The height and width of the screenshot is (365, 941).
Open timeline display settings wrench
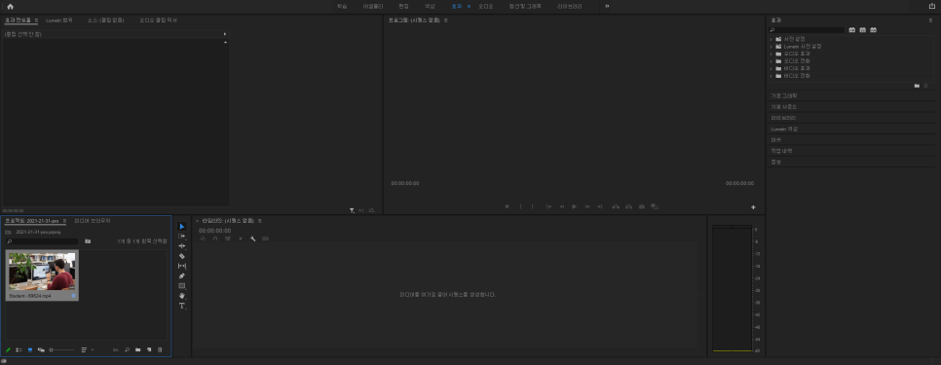pos(252,238)
